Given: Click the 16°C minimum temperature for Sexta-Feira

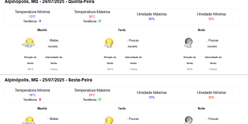Looking at the screenshot, I should [32, 95].
